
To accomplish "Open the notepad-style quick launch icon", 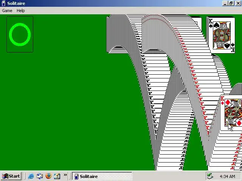I will pyautogui.click(x=57, y=176).
